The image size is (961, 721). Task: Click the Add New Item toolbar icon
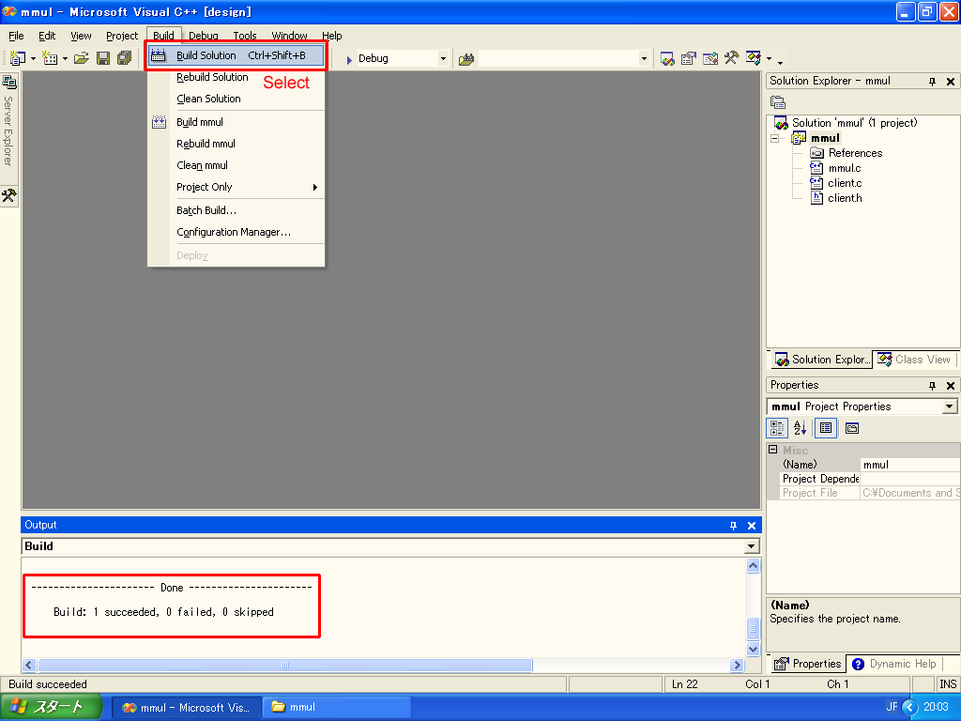50,58
